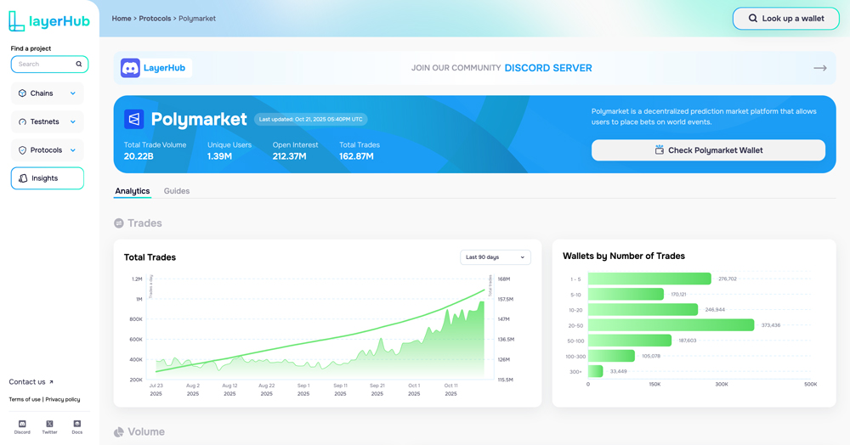The image size is (850, 445).
Task: Click the 100-300 trades bar
Action: tap(611, 356)
